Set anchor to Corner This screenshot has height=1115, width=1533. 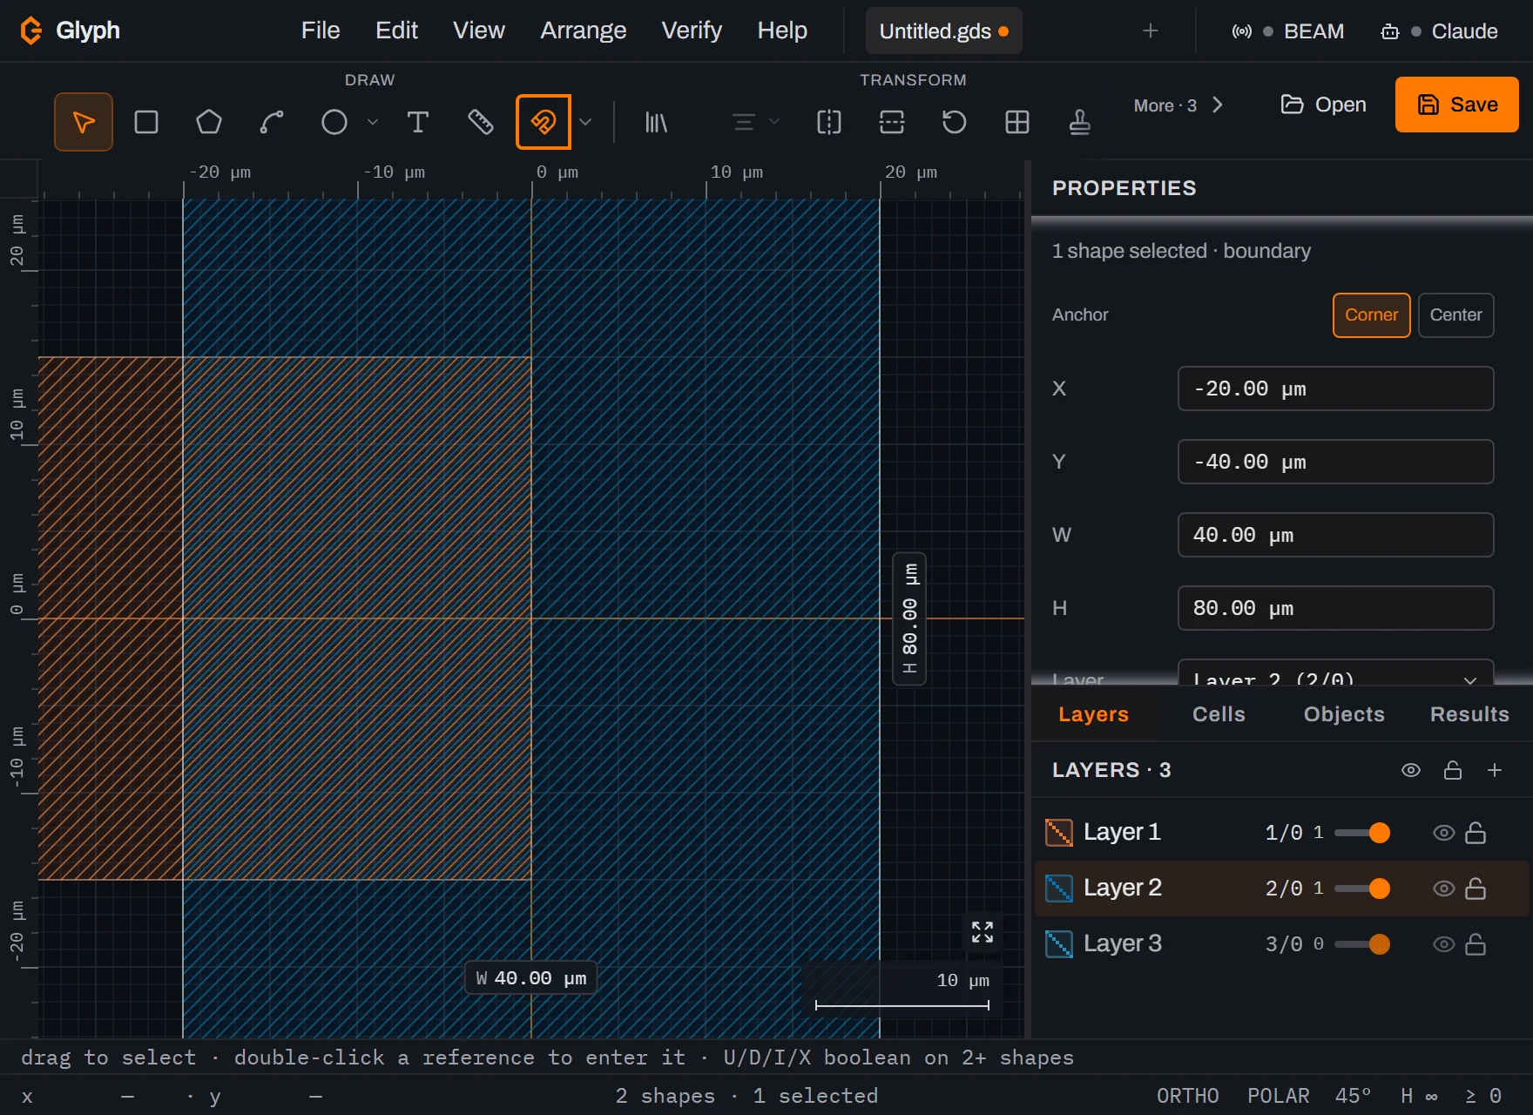(1371, 315)
